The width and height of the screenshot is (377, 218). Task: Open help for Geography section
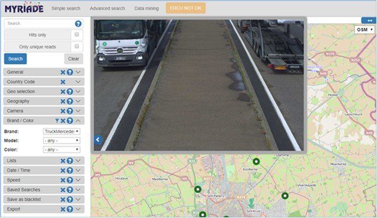coord(70,101)
